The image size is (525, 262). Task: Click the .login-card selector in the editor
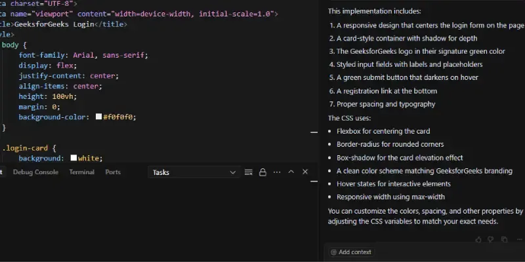point(25,148)
